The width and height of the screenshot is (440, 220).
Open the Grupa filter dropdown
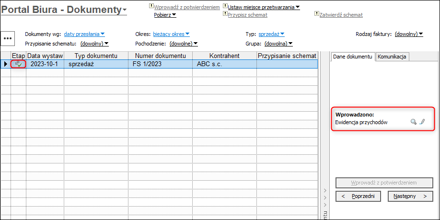click(x=278, y=44)
